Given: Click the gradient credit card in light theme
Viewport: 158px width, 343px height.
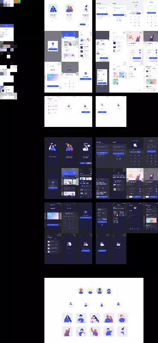Looking at the screenshot, I should 53,77.
